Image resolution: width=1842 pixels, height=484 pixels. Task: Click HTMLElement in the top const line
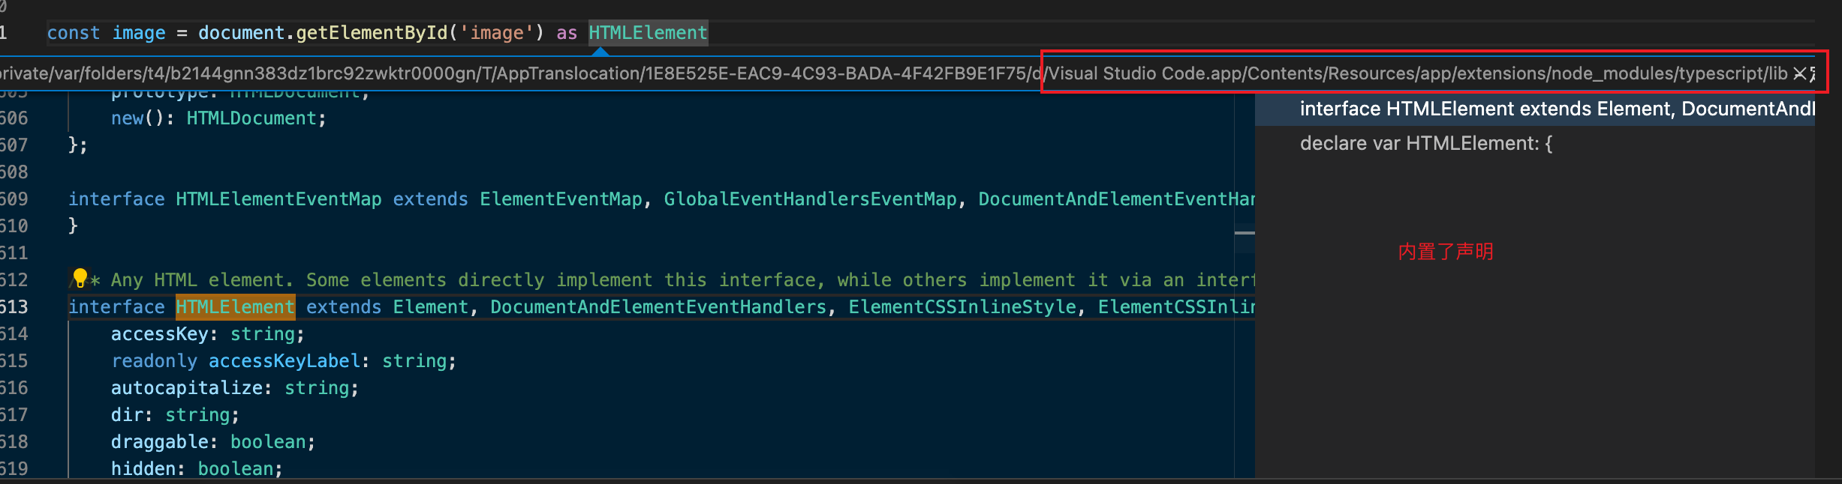pyautogui.click(x=648, y=33)
